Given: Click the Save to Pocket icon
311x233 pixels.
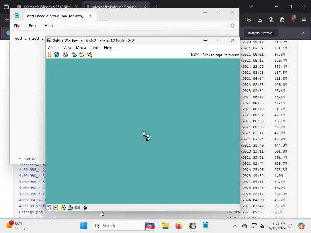Looking at the screenshot, I should [249, 19].
